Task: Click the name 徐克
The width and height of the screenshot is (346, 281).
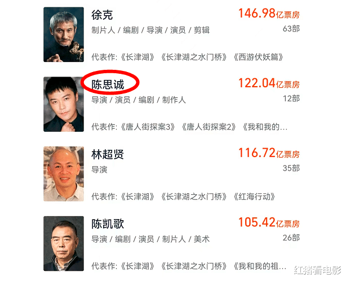Action: pyautogui.click(x=102, y=15)
